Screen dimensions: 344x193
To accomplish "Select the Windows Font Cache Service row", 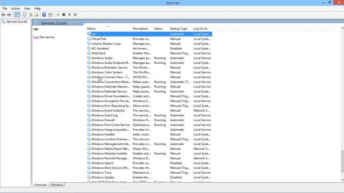I will click(x=149, y=125).
